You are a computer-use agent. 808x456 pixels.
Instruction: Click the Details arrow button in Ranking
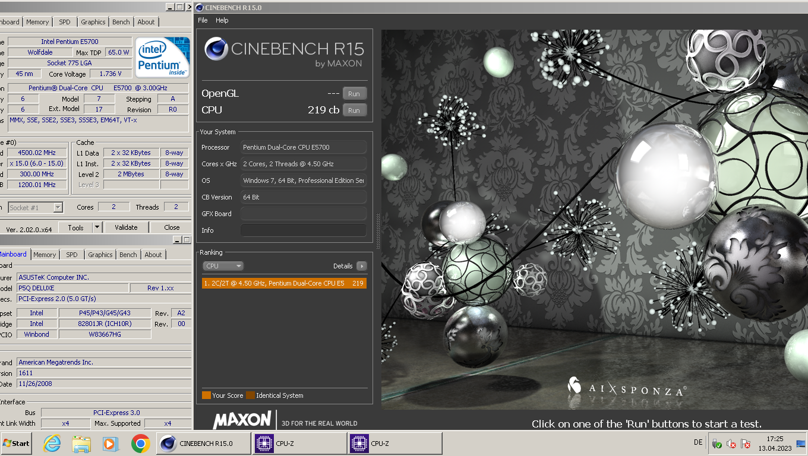pos(361,266)
